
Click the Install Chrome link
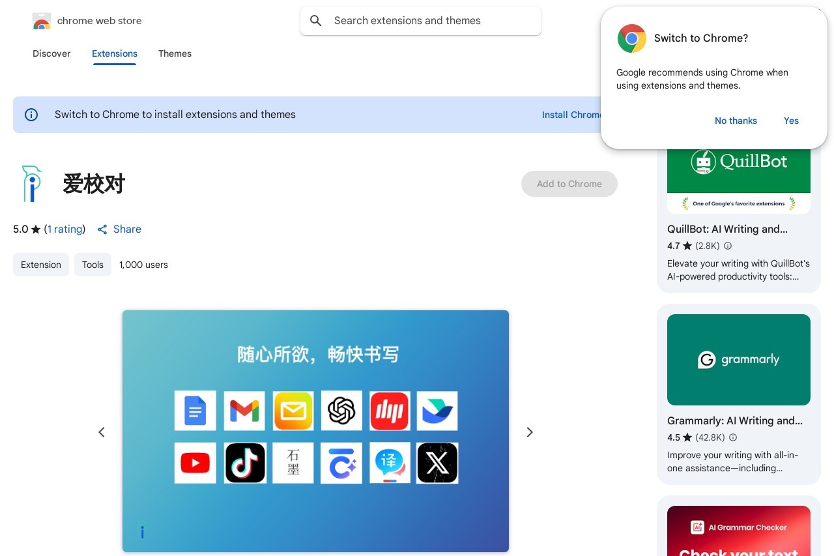(571, 115)
